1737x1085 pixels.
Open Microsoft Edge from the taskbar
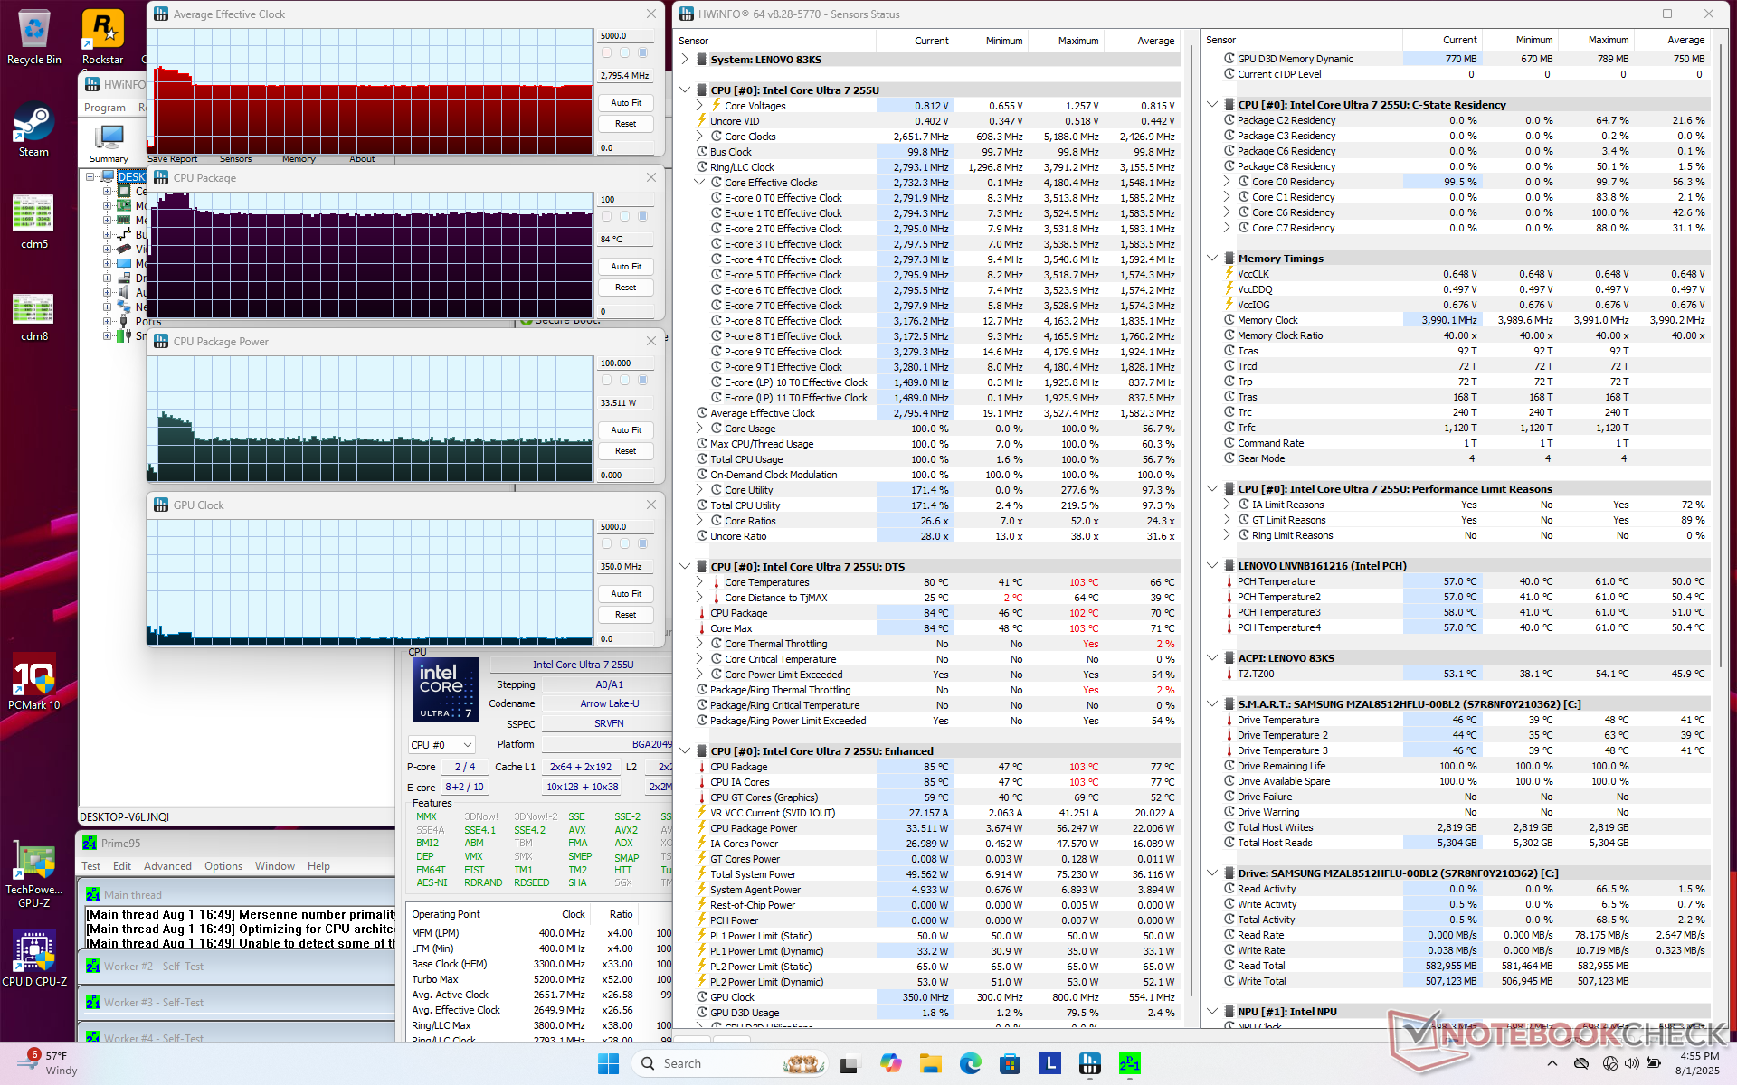970,1063
